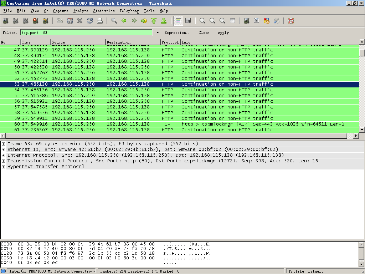This screenshot has width=365, height=274.
Task: Save this capture file as
Action: pos(70,21)
